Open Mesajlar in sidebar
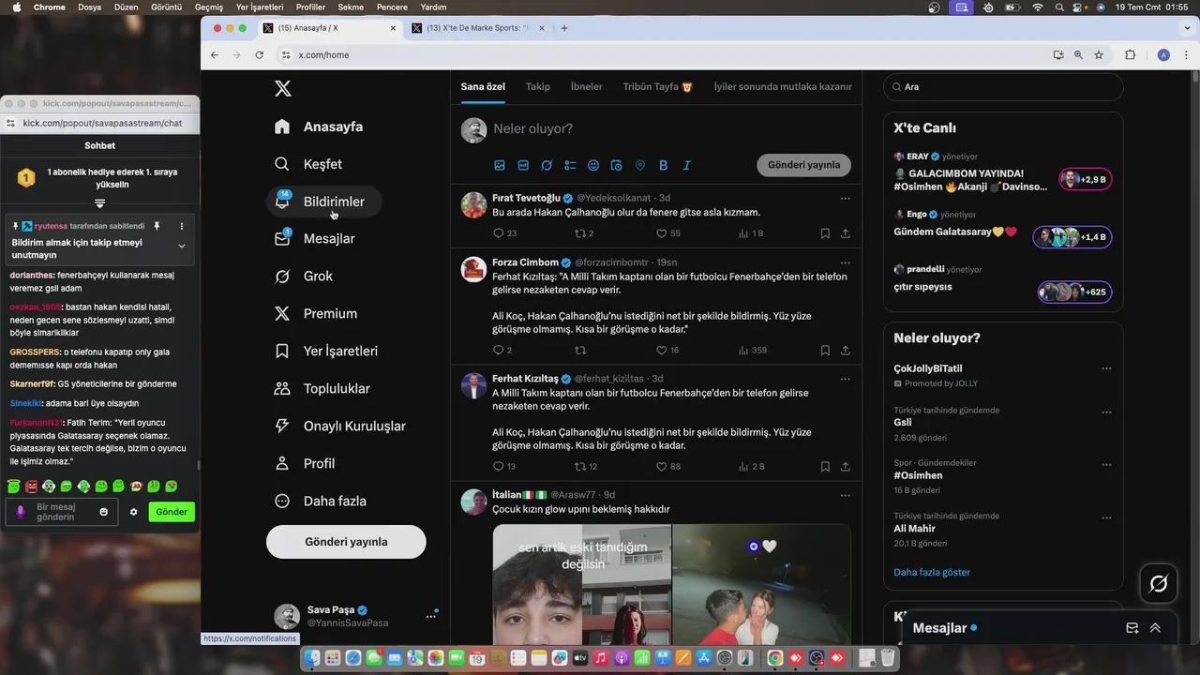This screenshot has width=1200, height=675. click(x=315, y=239)
